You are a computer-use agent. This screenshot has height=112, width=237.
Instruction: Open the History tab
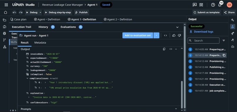46,27
